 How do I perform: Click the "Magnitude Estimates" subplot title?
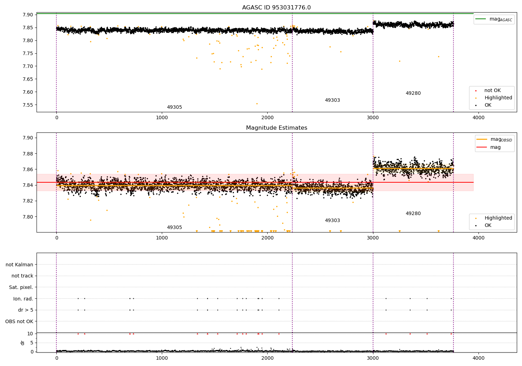(276, 128)
